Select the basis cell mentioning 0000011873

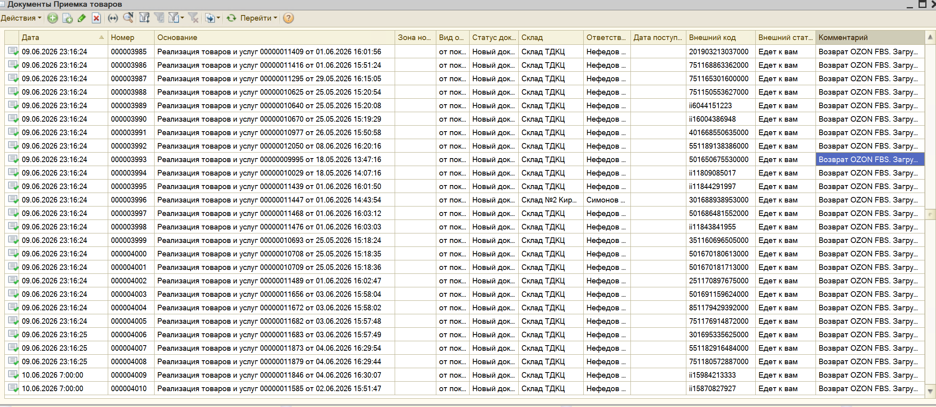point(274,348)
